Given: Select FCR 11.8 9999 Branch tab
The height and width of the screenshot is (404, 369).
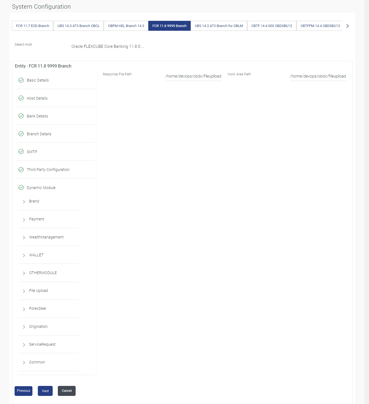Looking at the screenshot, I should tap(169, 26).
